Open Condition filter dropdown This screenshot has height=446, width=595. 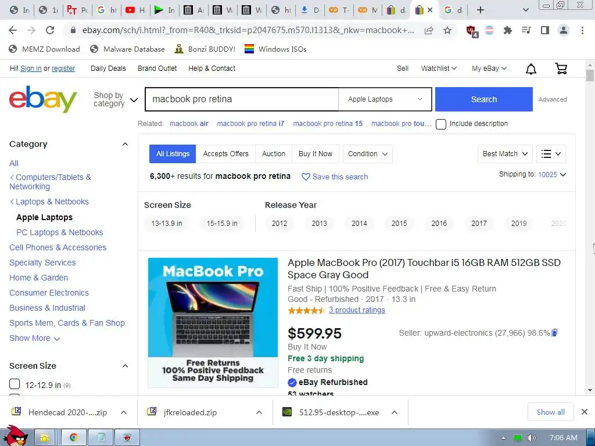point(367,154)
